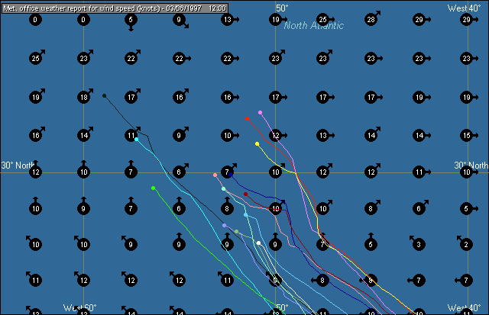Screen dimensions: 489x315
Task: Click the pale mint green yacht dot
Action: click(223, 188)
